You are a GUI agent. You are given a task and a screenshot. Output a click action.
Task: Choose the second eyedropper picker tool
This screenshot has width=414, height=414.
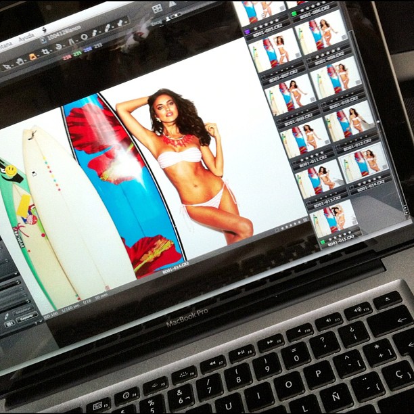pyautogui.click(x=108, y=28)
